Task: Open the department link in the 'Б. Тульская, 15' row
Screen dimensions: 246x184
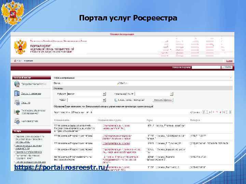Action: click(x=116, y=143)
